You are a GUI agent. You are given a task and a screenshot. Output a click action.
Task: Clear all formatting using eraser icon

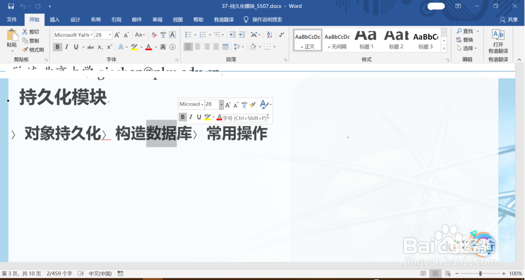pyautogui.click(x=154, y=35)
